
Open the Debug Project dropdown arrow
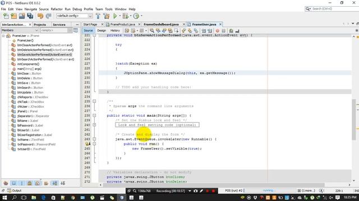point(131,16)
